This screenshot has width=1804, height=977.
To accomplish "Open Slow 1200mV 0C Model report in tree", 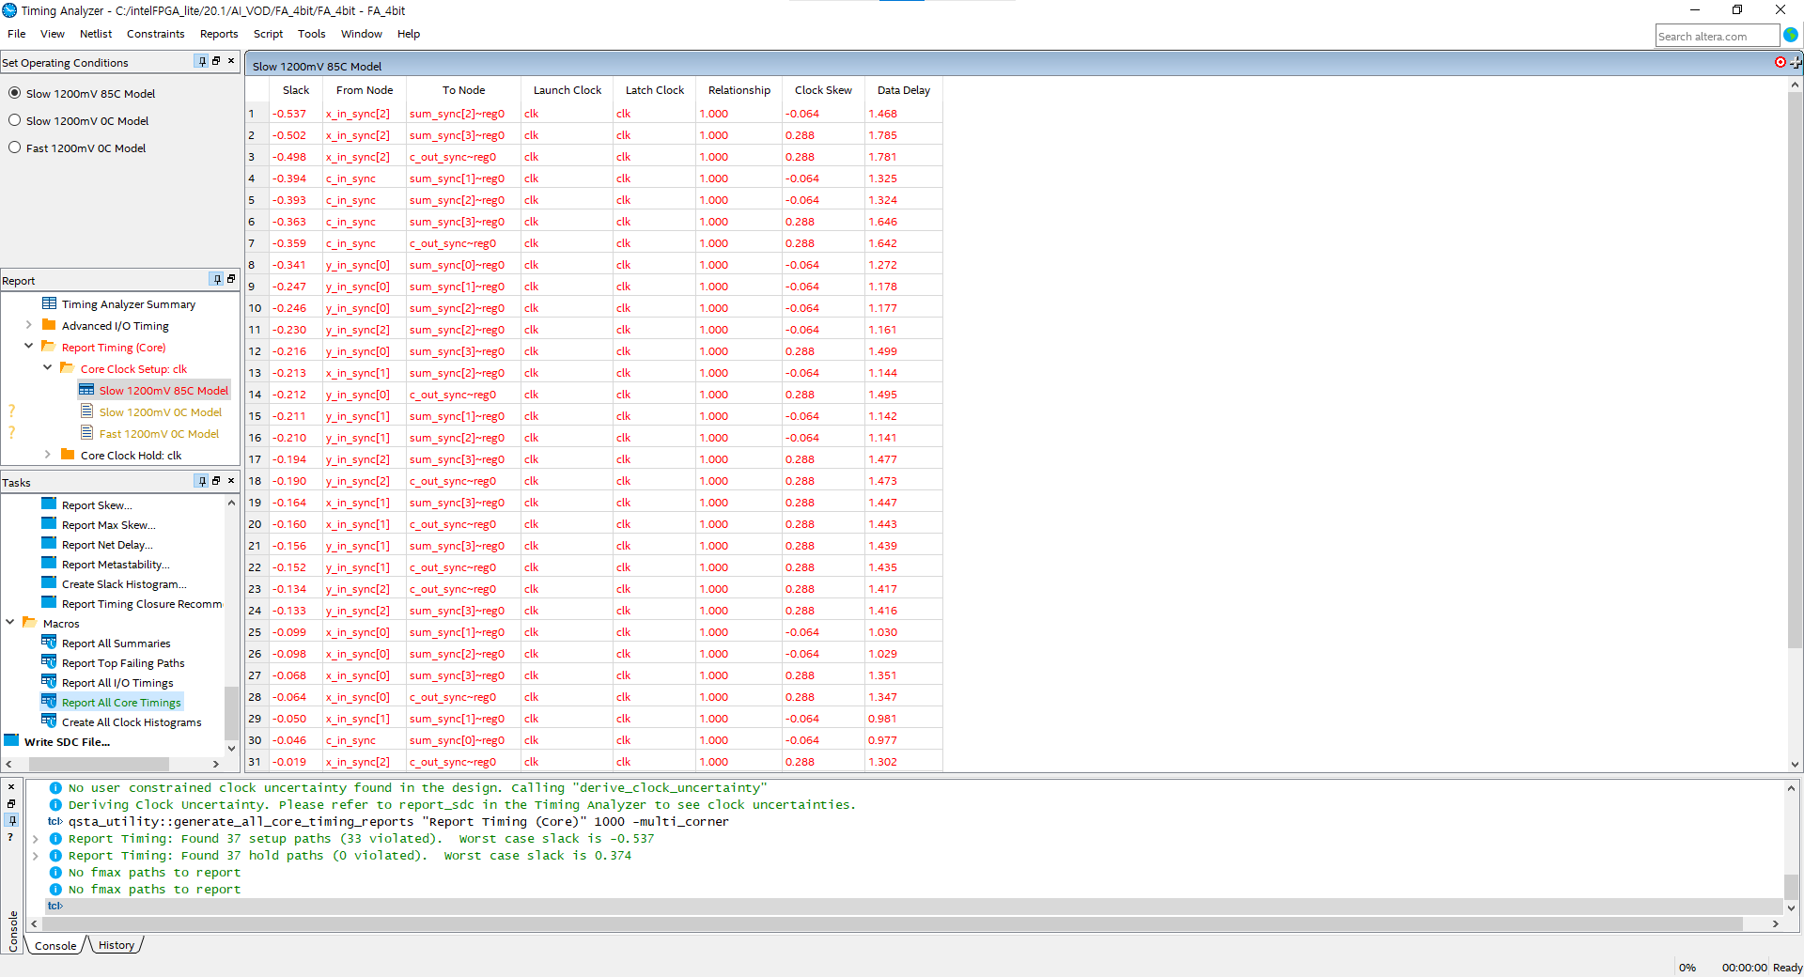I will point(161,412).
